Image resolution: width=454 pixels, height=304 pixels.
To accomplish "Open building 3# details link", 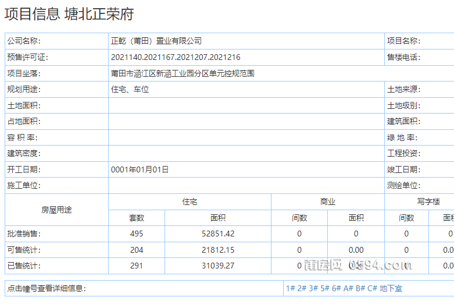I will (313, 288).
